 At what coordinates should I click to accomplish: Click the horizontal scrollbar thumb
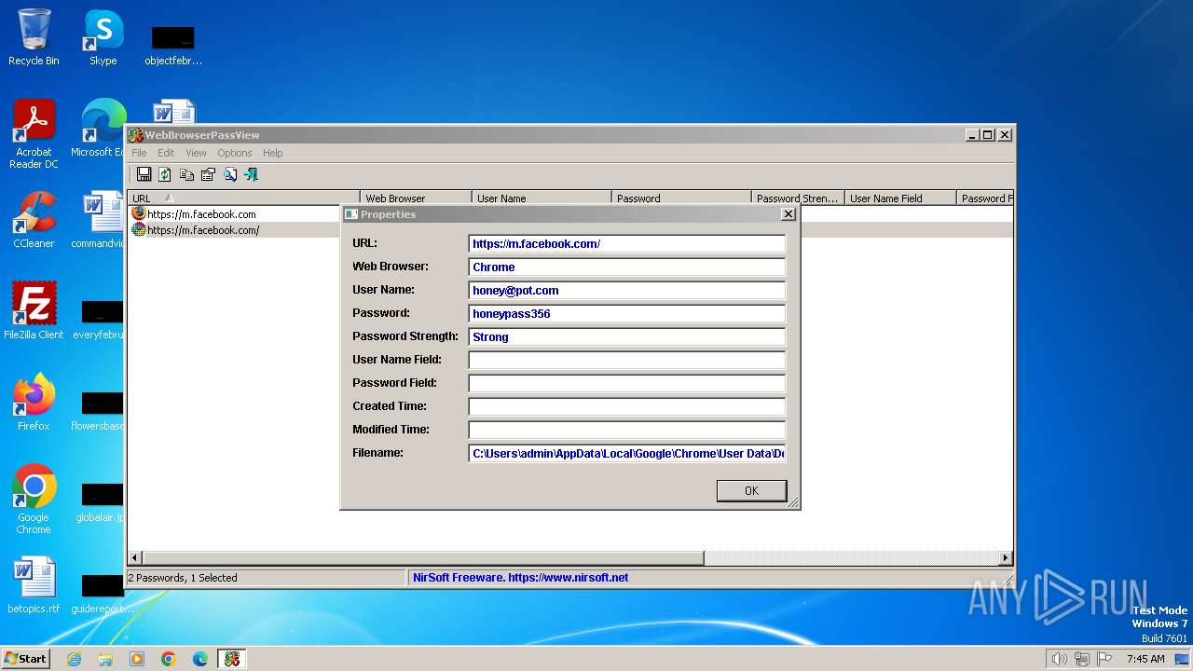tap(423, 558)
